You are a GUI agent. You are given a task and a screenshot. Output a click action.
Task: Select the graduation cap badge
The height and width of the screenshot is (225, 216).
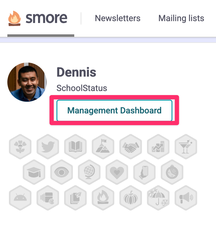tap(34, 172)
